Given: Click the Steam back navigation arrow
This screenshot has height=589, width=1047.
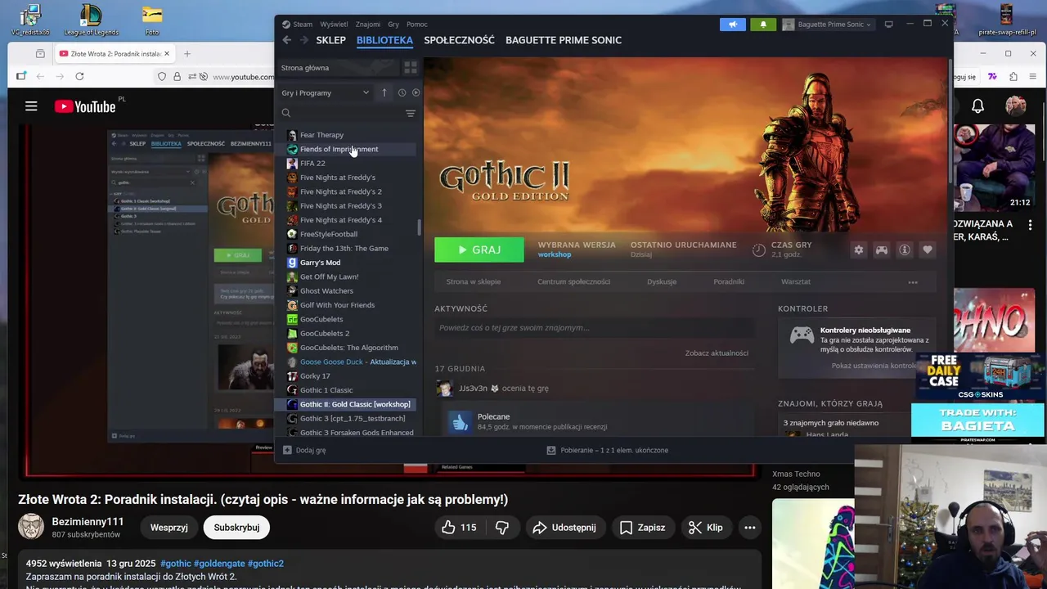Looking at the screenshot, I should [287, 40].
